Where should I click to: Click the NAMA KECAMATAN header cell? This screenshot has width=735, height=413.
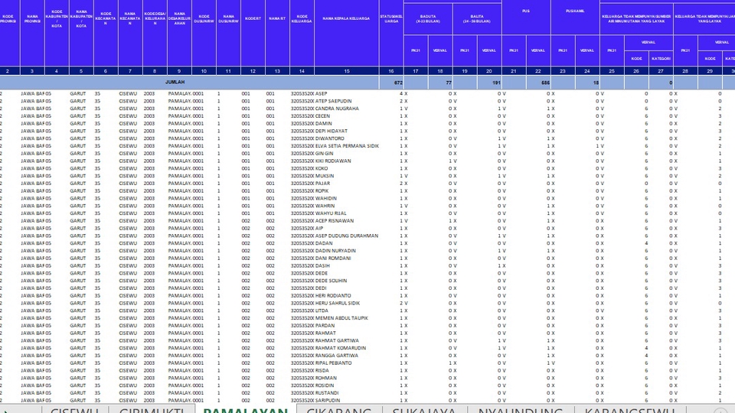point(130,33)
